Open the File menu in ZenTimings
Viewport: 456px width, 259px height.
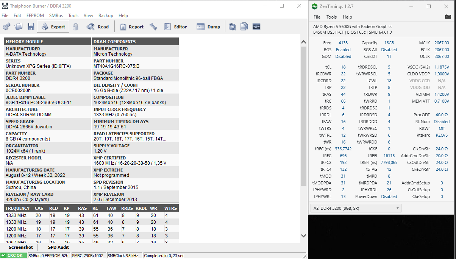click(x=317, y=17)
